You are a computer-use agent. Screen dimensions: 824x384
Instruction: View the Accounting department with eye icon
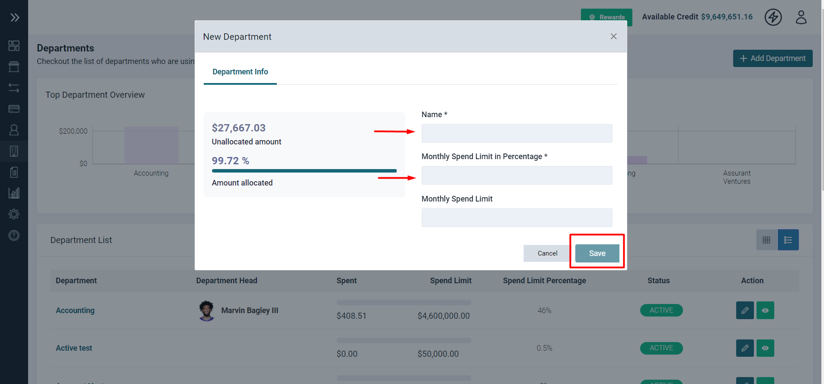click(x=765, y=310)
